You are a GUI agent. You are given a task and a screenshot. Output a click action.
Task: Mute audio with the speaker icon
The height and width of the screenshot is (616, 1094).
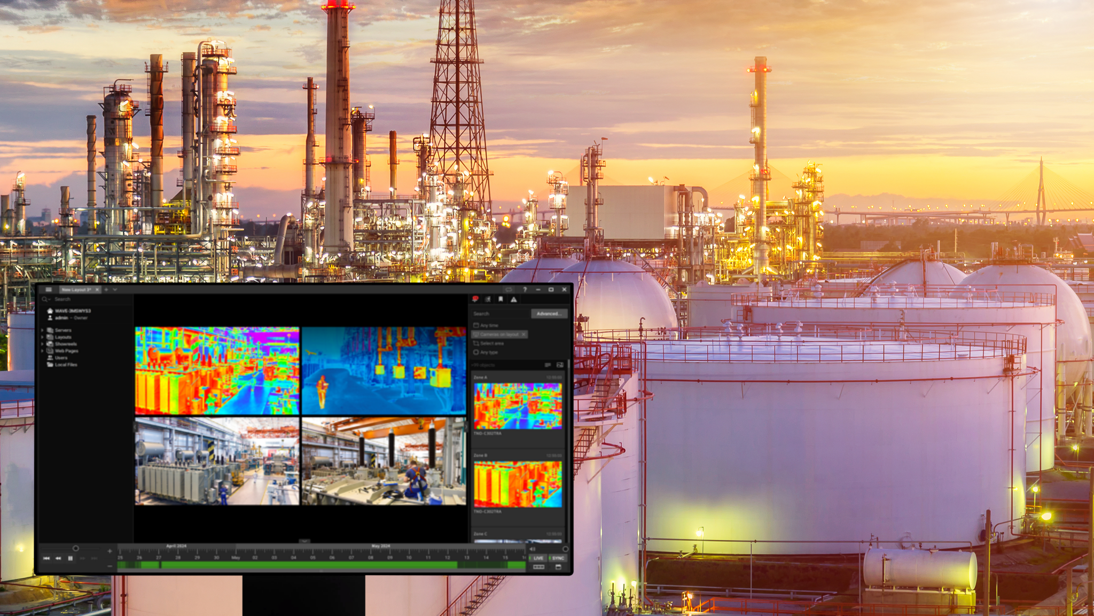[x=533, y=549]
